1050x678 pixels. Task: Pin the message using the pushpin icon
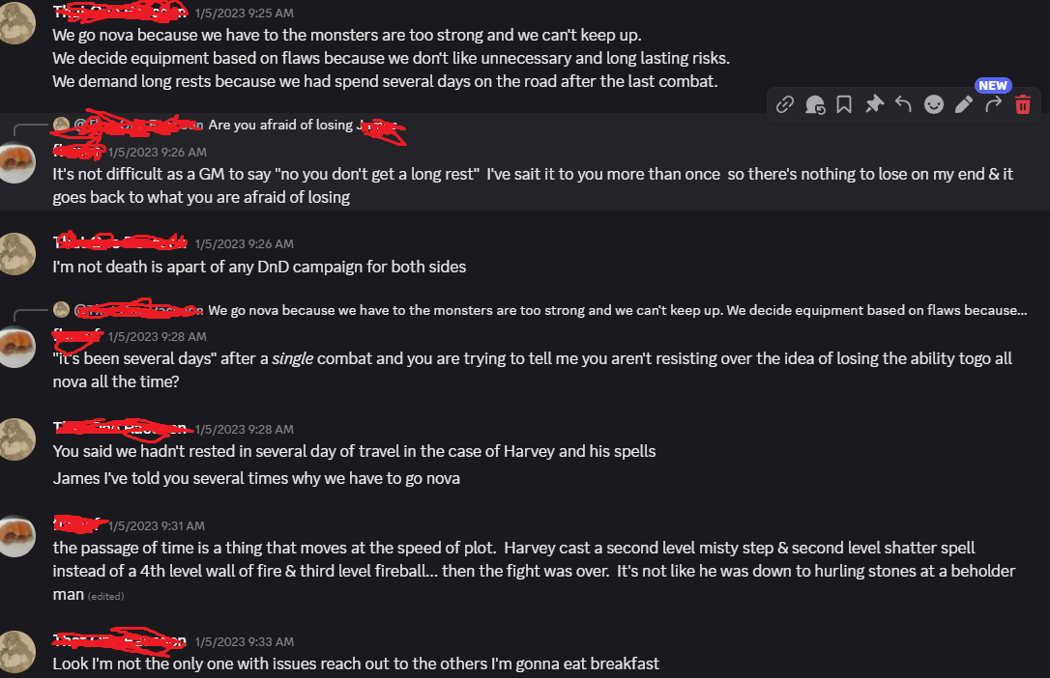point(874,104)
